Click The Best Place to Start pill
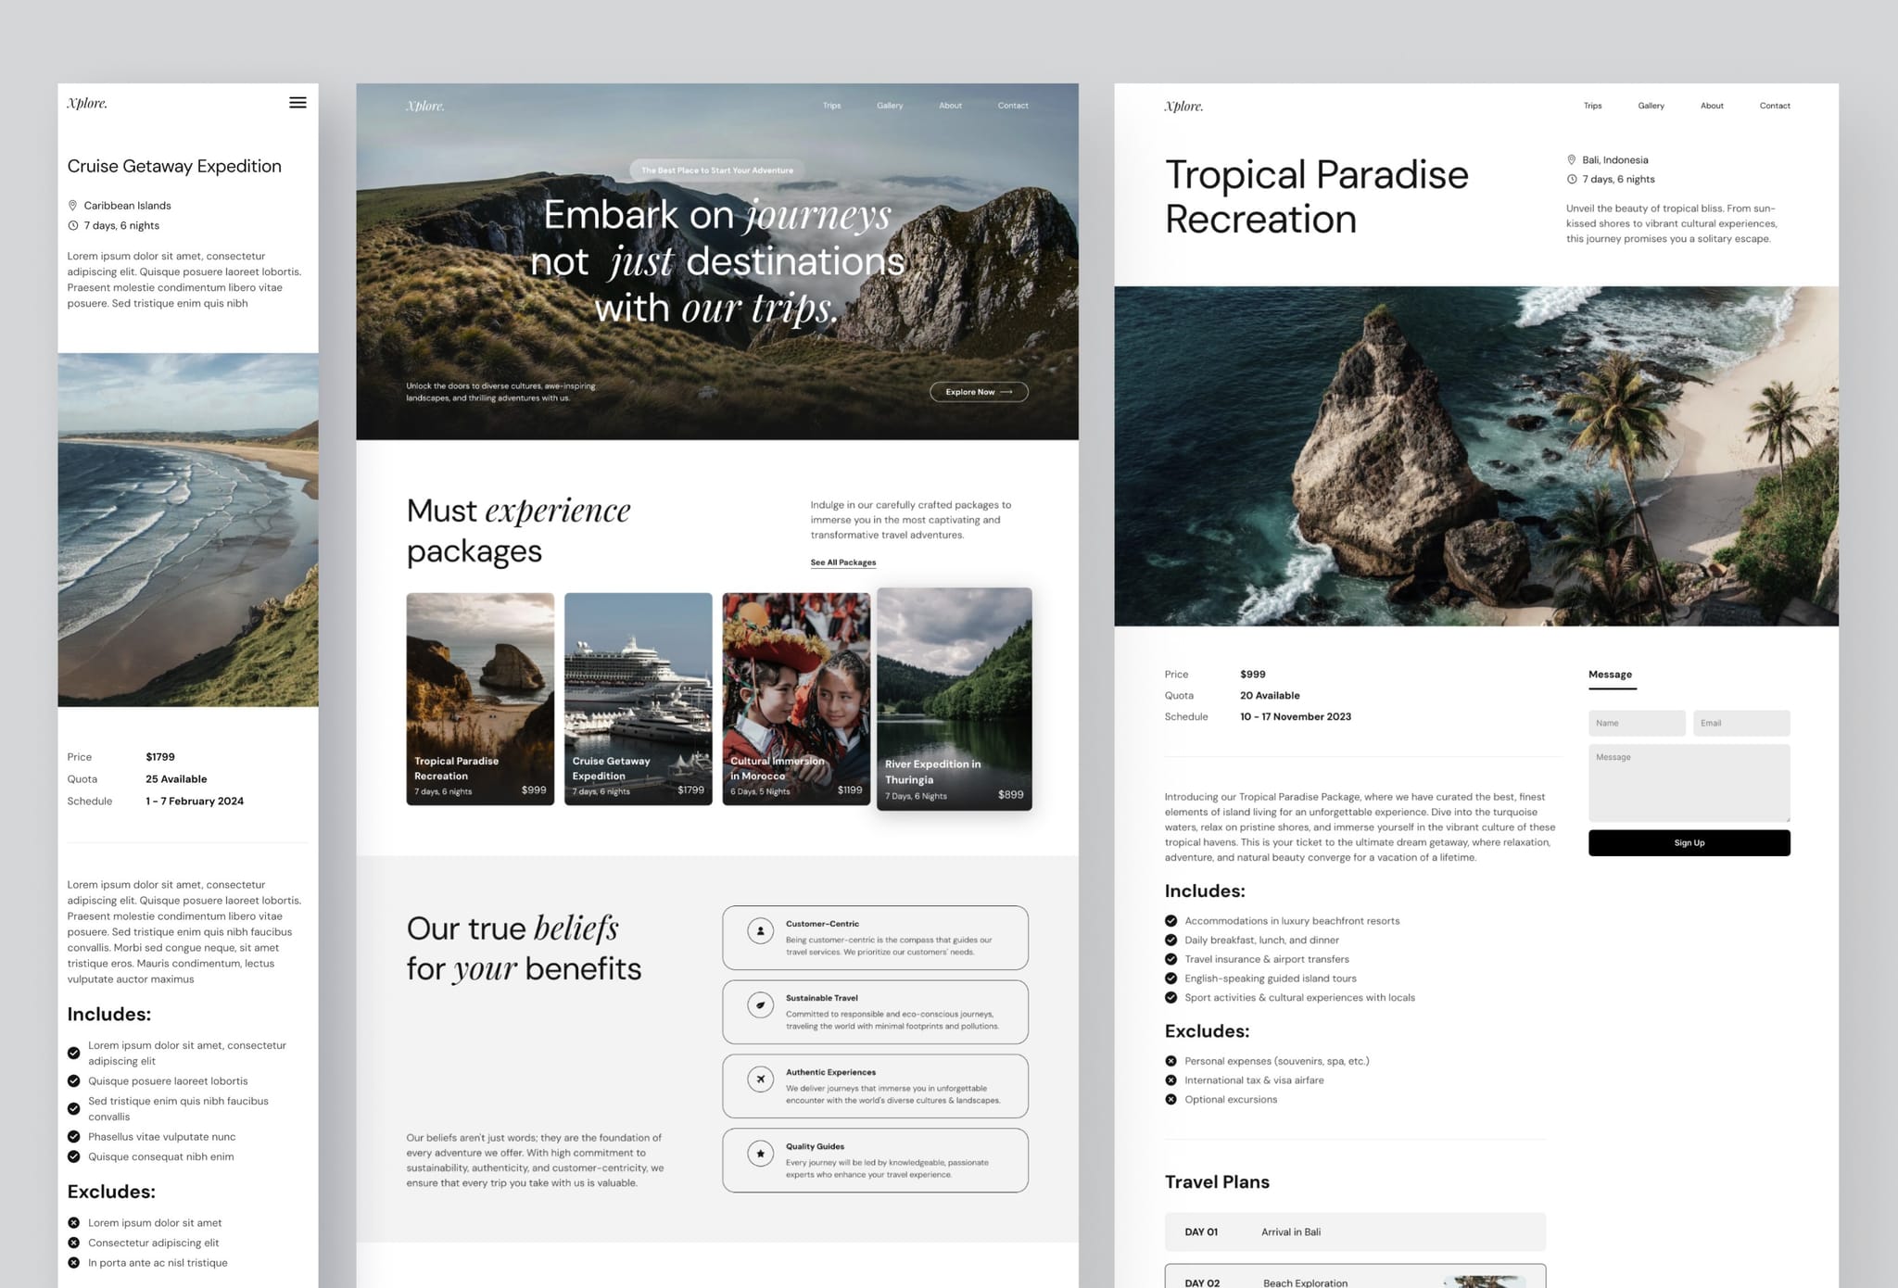The image size is (1898, 1288). click(x=717, y=170)
